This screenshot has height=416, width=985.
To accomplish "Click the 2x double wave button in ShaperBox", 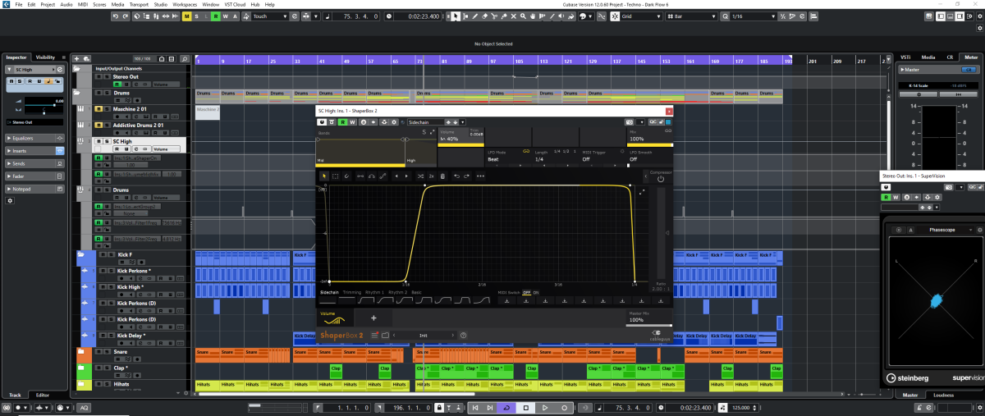I will (x=431, y=176).
